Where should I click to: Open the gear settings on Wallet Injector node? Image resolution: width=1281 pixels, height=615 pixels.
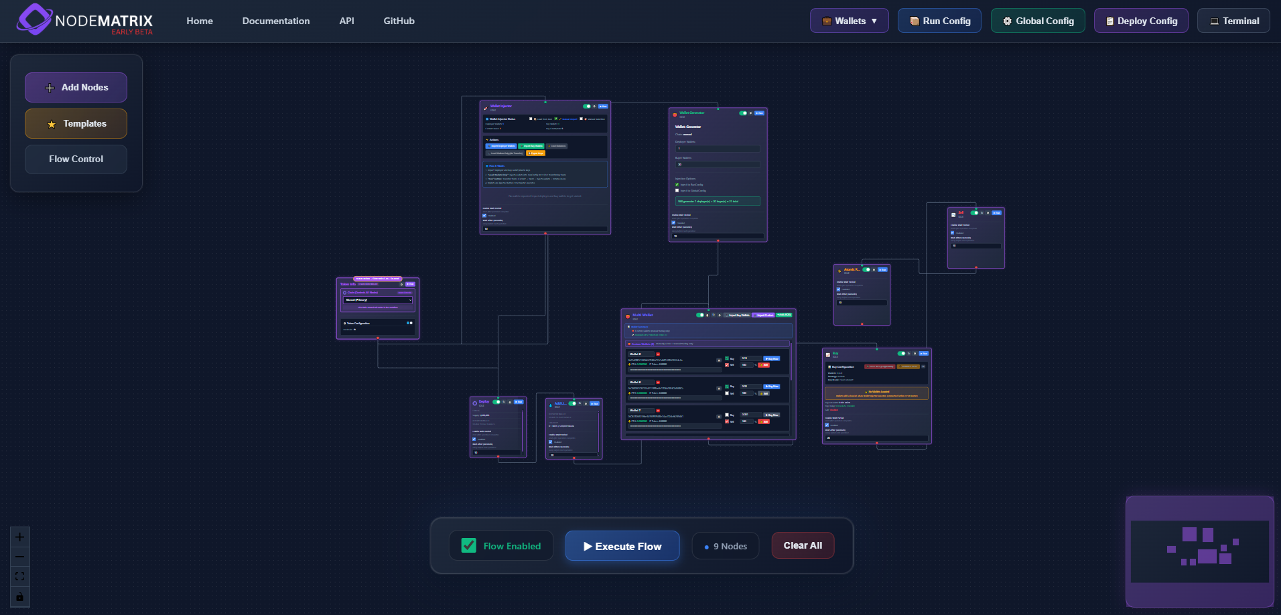coord(594,106)
